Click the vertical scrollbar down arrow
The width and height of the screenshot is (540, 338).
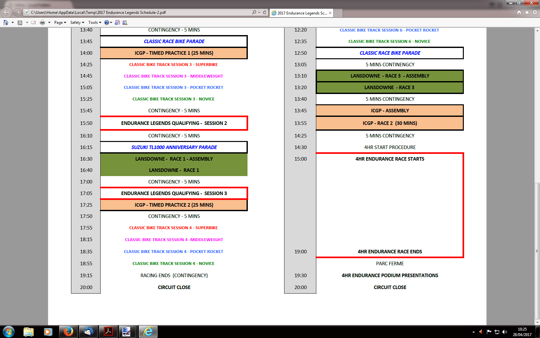[x=537, y=322]
